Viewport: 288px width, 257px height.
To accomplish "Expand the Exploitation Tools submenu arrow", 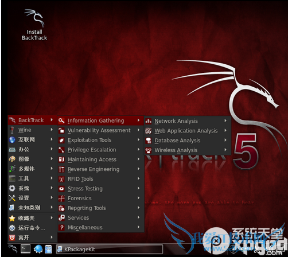I will [x=138, y=140].
